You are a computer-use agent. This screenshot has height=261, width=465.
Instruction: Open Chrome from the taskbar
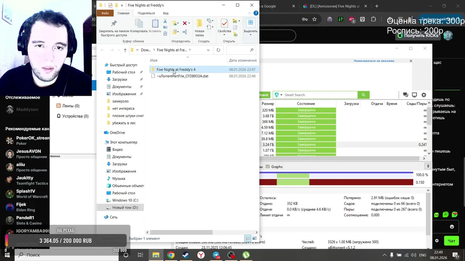pos(171,255)
